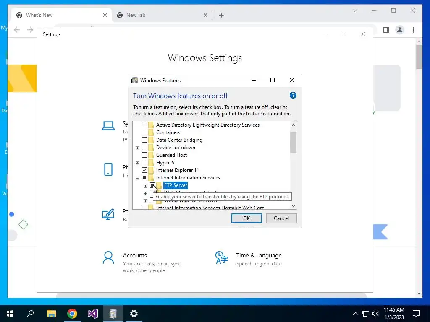430x322 pixels.
Task: Open the Time & Language icon
Action: (x=221, y=258)
